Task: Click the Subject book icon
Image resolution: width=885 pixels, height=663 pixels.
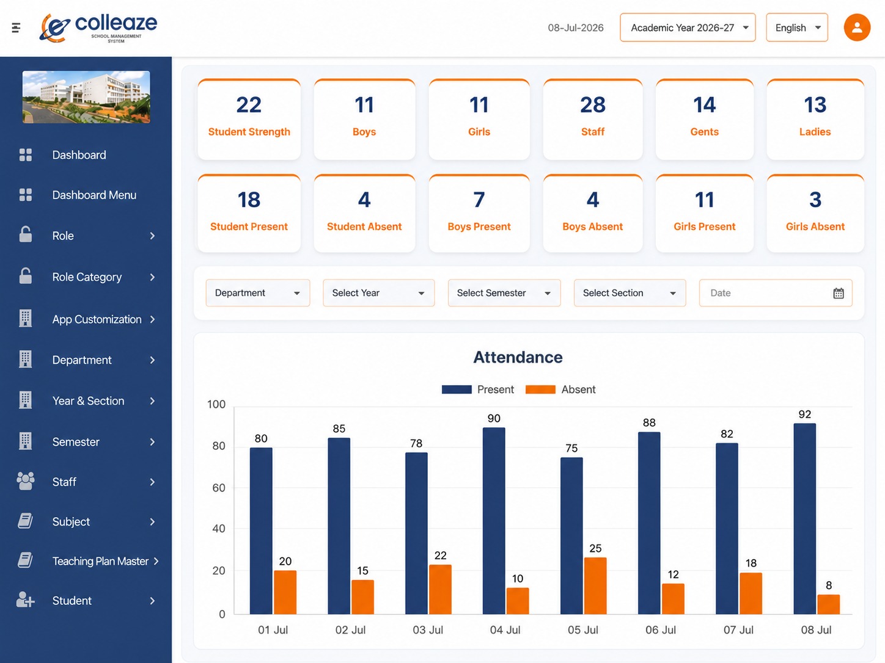Action: (x=26, y=521)
